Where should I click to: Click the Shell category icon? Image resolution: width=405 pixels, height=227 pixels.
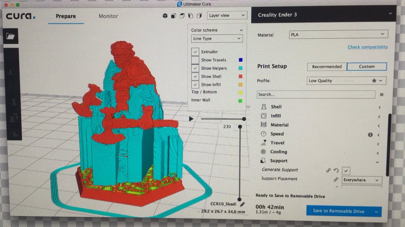(x=264, y=107)
